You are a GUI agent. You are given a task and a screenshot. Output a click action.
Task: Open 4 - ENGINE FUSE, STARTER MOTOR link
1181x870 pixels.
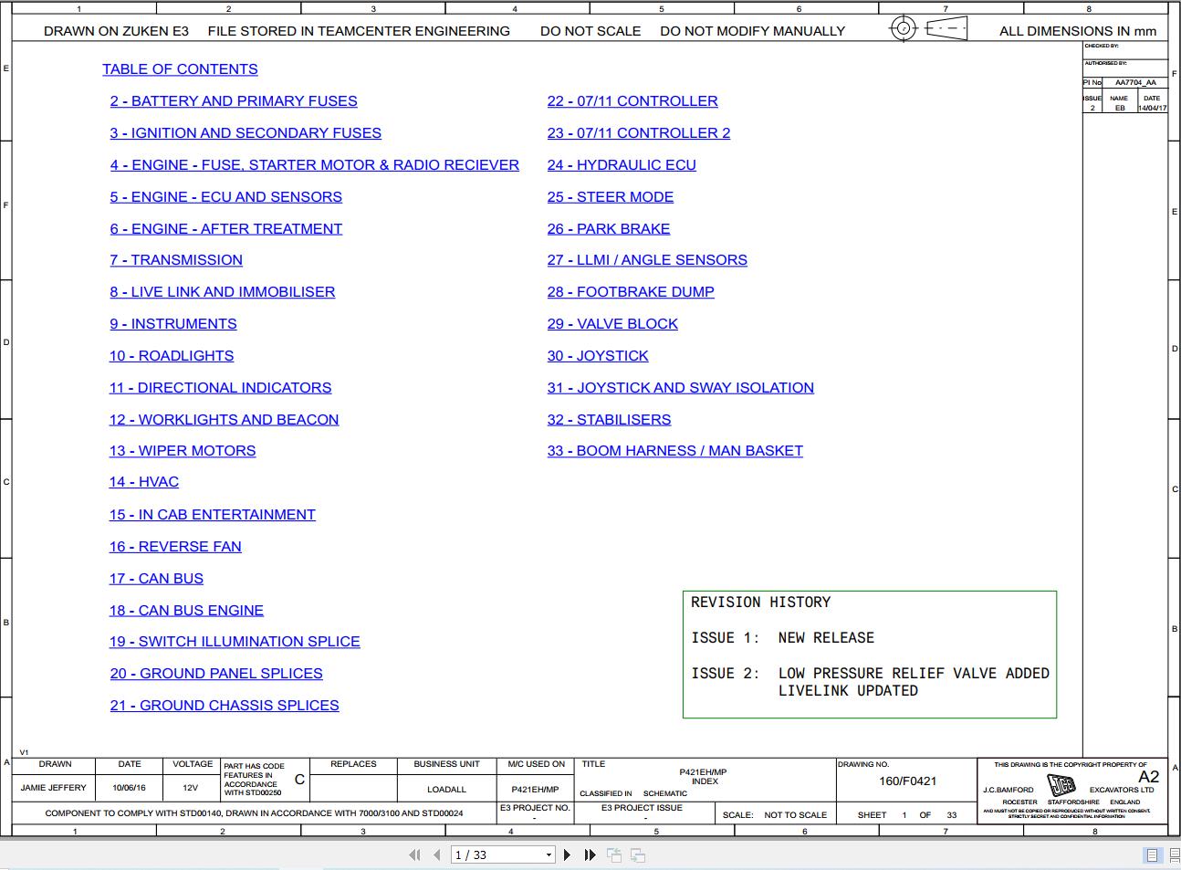pos(315,165)
